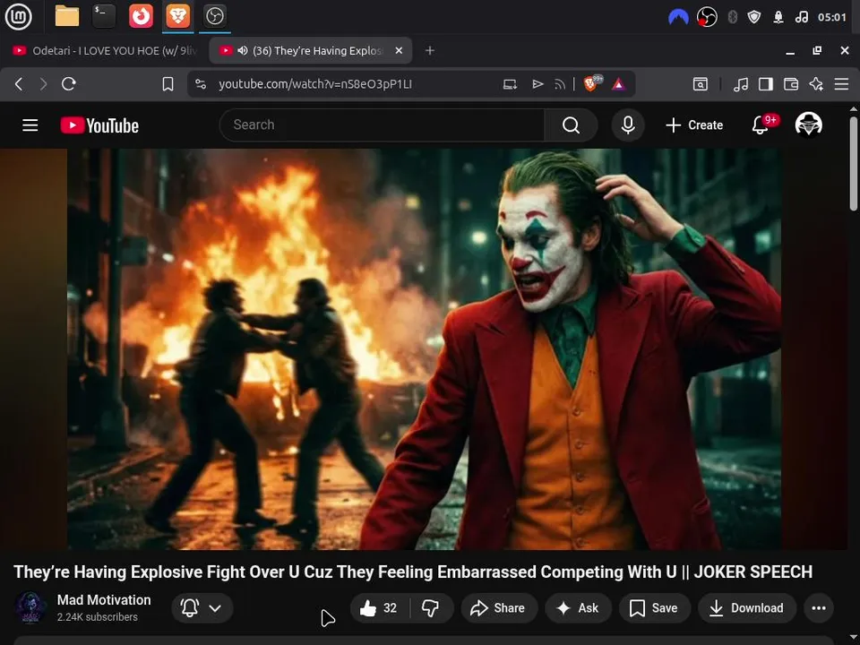Share this video
Image resolution: width=860 pixels, height=645 pixels.
coord(498,607)
